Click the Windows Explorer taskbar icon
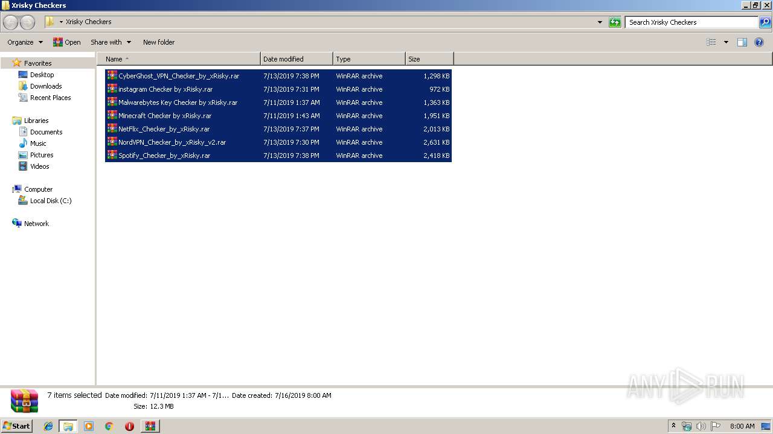This screenshot has height=434, width=773. pyautogui.click(x=68, y=426)
